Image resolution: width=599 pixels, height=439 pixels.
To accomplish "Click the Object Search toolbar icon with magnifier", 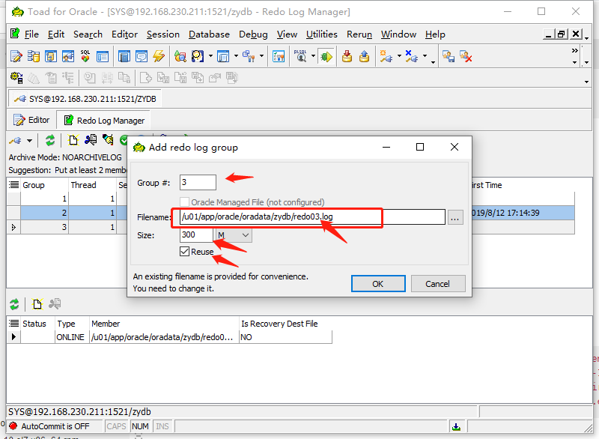I will point(198,56).
